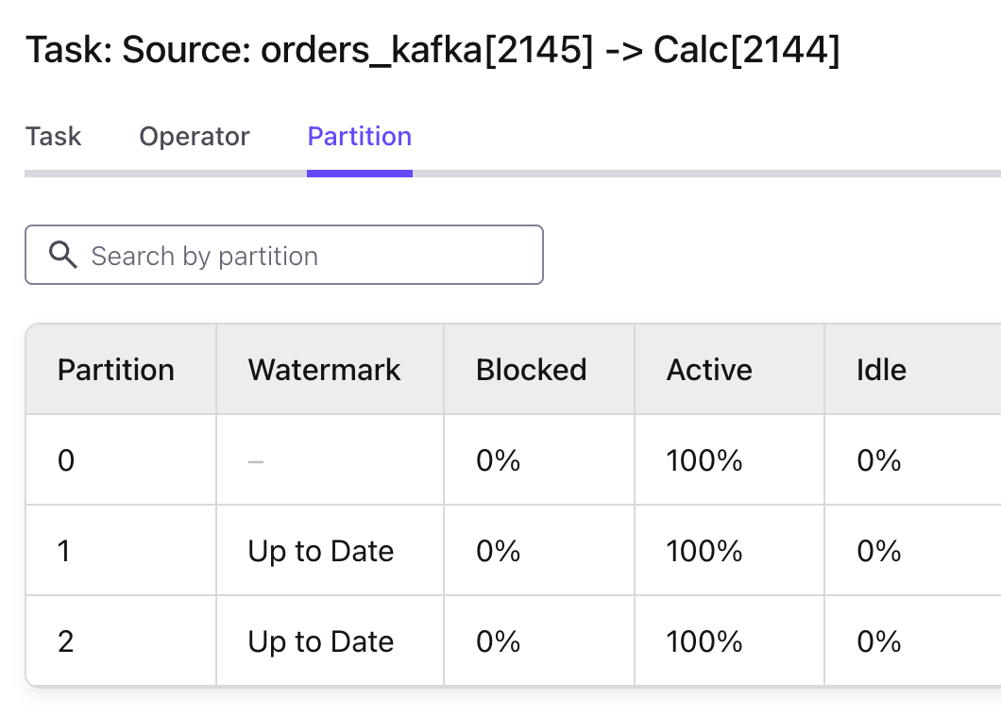Click the task title orders_kafka[2145] -> Calc[2144]
Image resolution: width=1001 pixels, height=715 pixels.
click(x=433, y=49)
